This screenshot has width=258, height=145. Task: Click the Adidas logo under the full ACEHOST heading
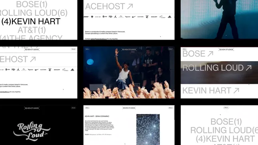170,17
